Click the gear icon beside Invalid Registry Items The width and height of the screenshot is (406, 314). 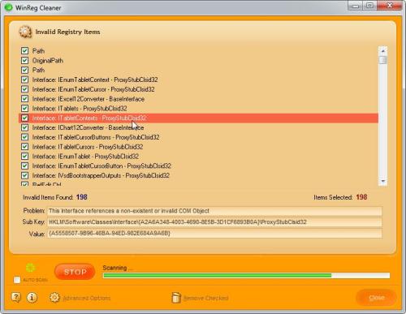tap(25, 32)
